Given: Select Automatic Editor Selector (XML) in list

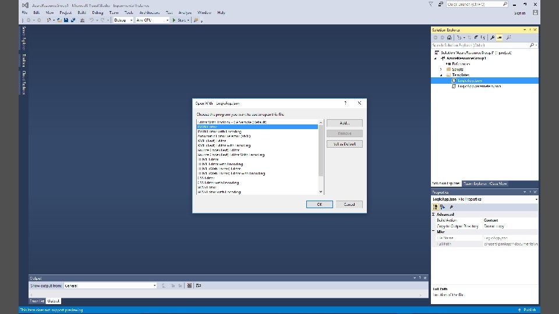Looking at the screenshot, I should [x=224, y=136].
